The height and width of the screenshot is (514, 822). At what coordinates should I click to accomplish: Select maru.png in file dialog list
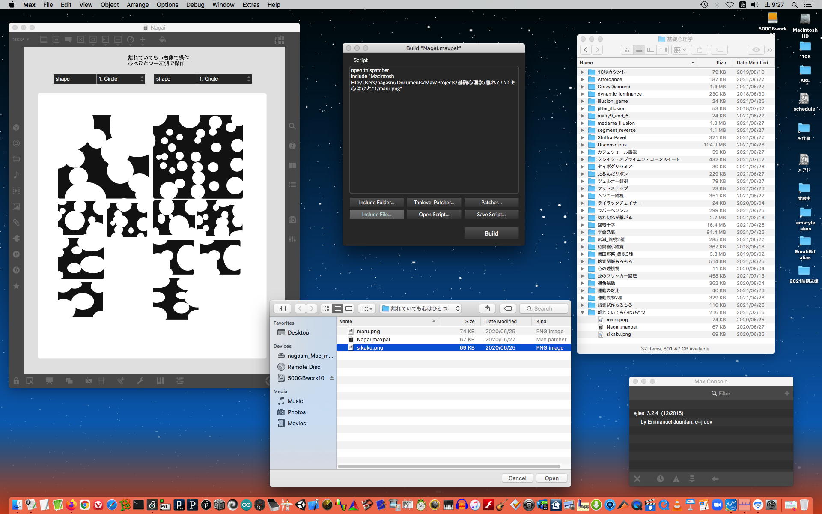click(x=368, y=331)
